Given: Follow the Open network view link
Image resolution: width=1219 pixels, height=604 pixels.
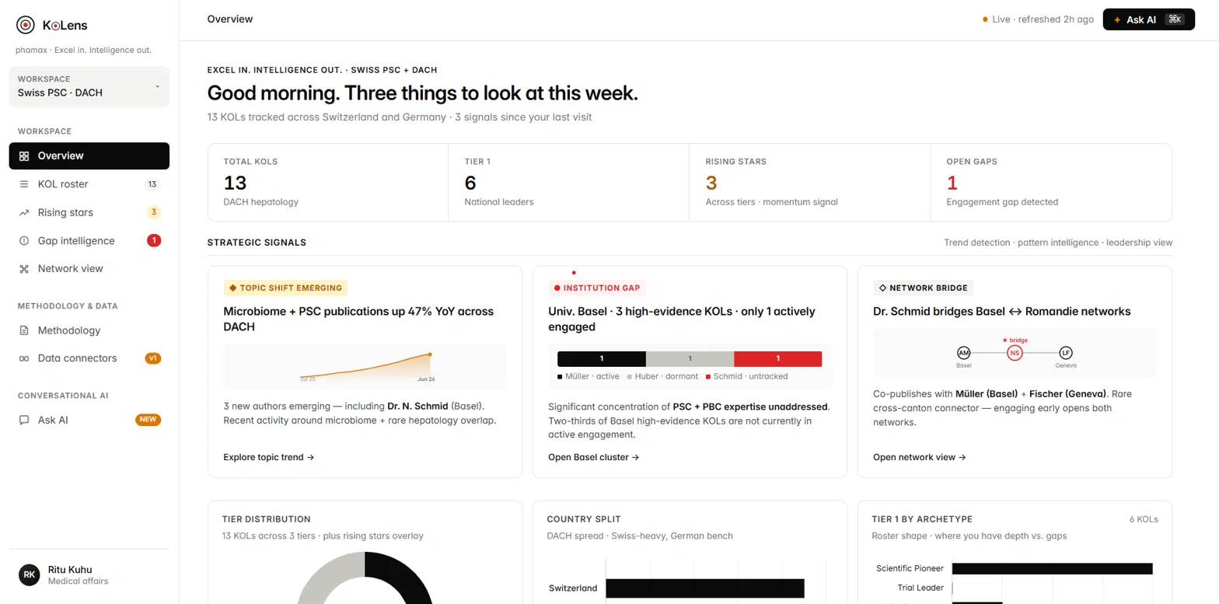Looking at the screenshot, I should point(920,457).
